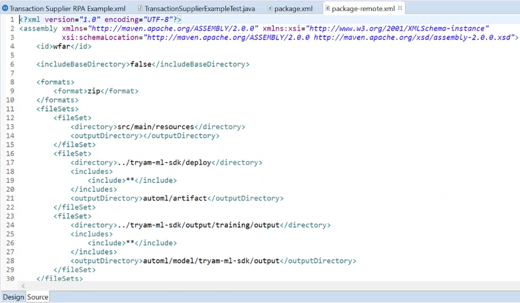Switch to package.xml editor tab
520x303 pixels.
tap(293, 8)
